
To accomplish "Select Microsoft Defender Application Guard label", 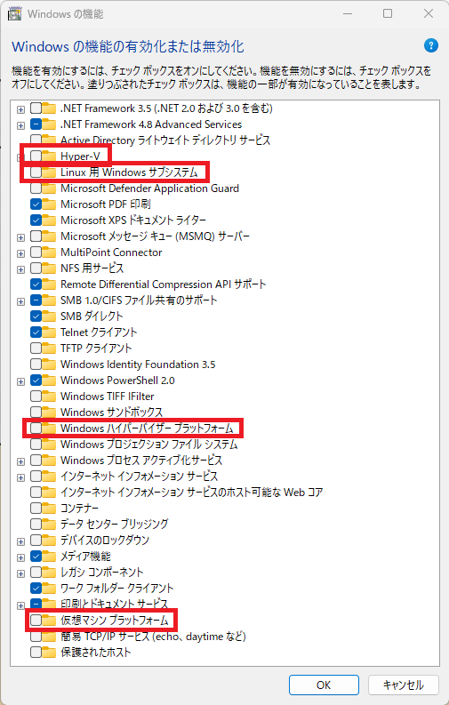I will 149,188.
